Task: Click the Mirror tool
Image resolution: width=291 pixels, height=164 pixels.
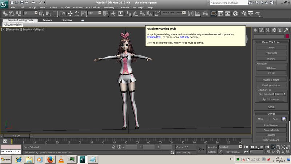Action: pos(191,13)
